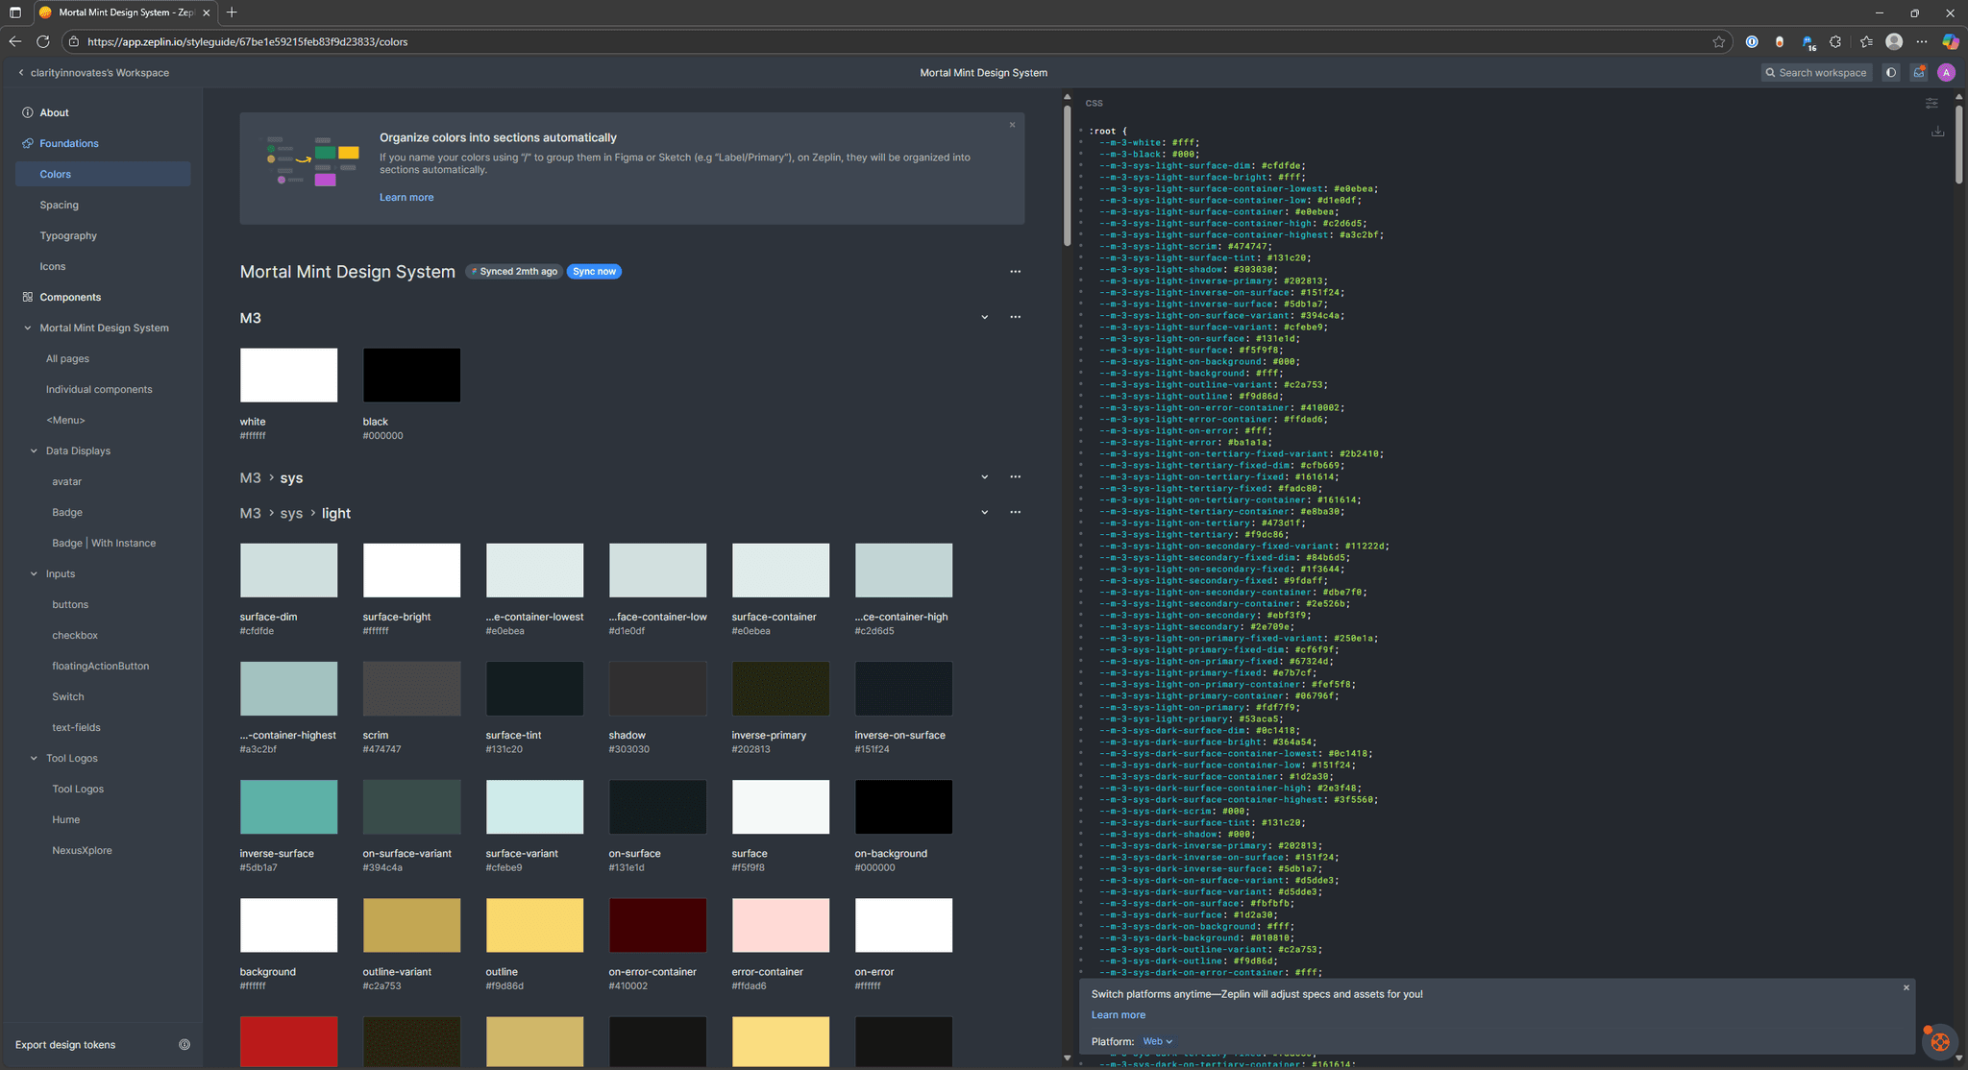
Task: Dismiss the Switch platforms popup
Action: coord(1906,987)
